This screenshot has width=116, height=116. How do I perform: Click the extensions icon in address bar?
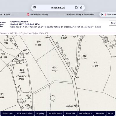pos(76,8)
